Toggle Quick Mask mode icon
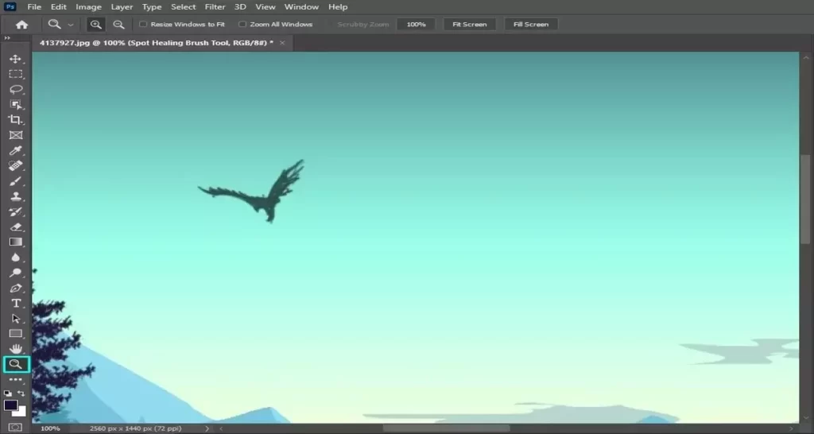814x434 pixels. (15, 428)
